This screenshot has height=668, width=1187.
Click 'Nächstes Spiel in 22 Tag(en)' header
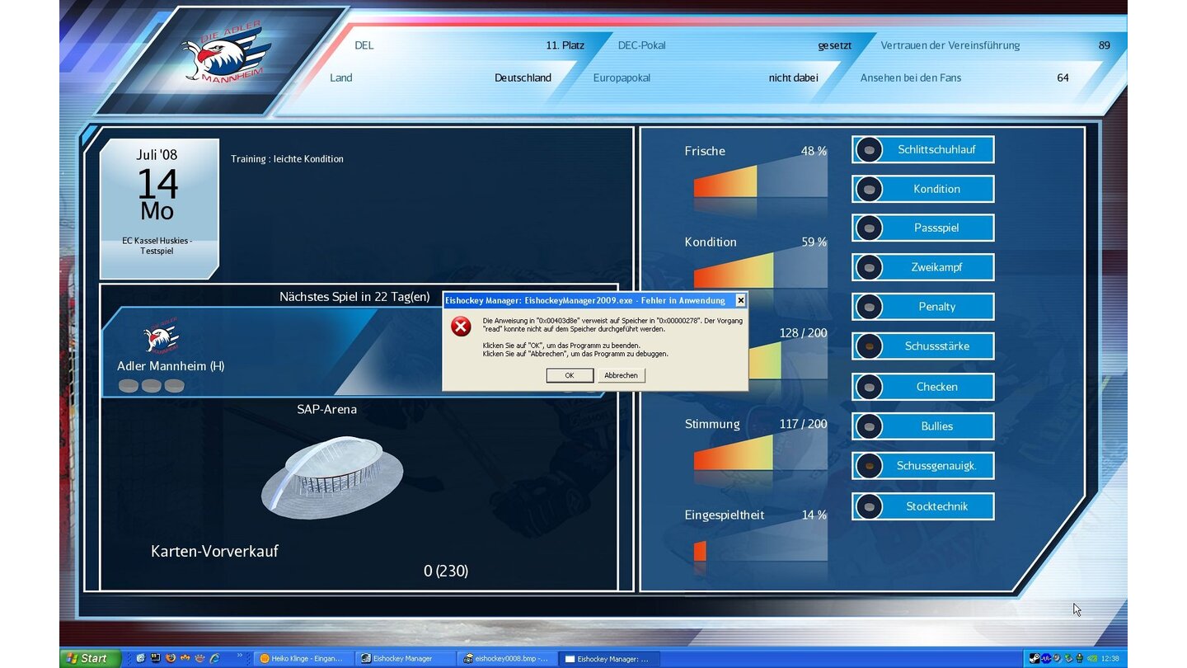(x=354, y=296)
